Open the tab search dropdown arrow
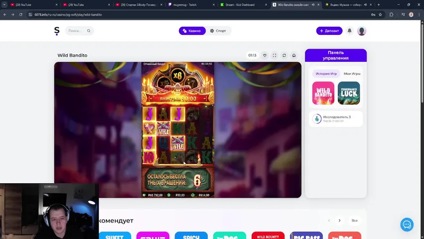424x239 pixels. point(4,4)
